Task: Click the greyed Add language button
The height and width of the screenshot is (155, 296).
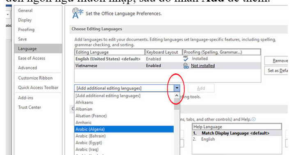Action: coord(201,88)
